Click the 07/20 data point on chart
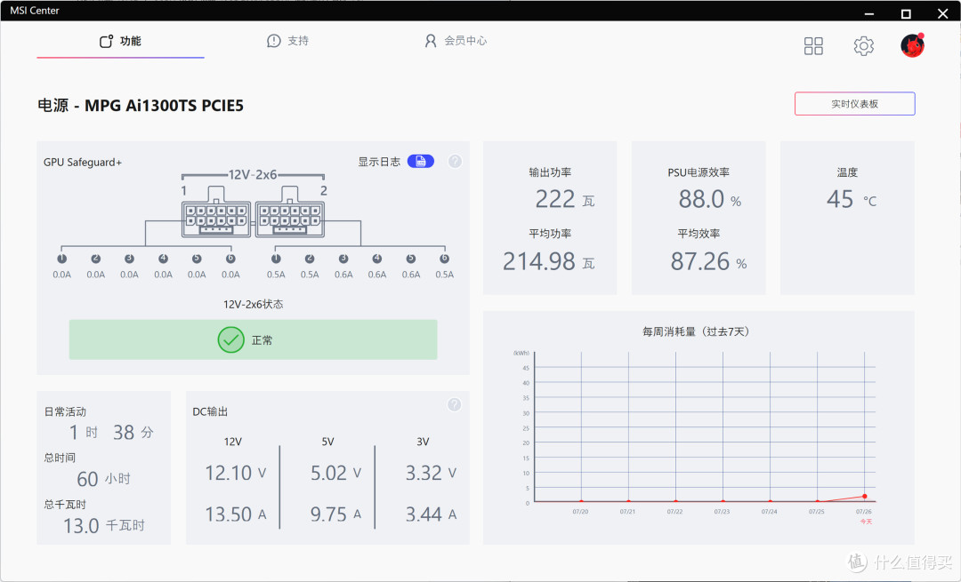The image size is (961, 582). coord(581,501)
